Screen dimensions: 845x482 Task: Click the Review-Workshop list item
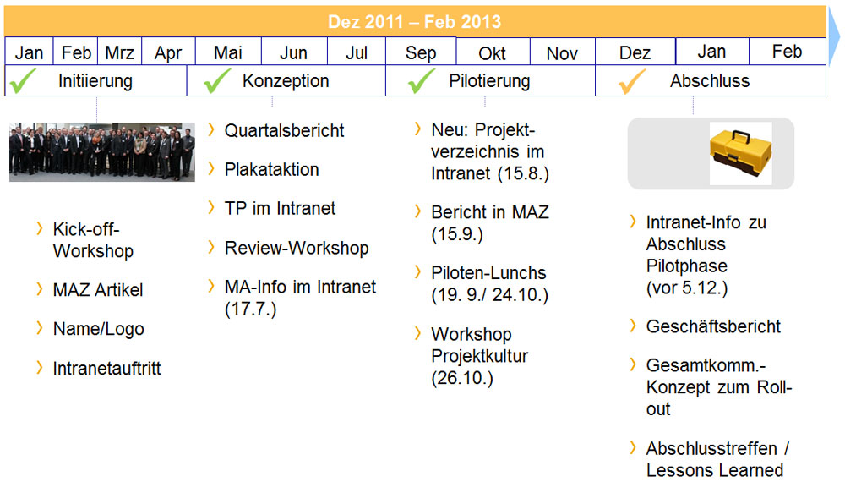click(296, 248)
